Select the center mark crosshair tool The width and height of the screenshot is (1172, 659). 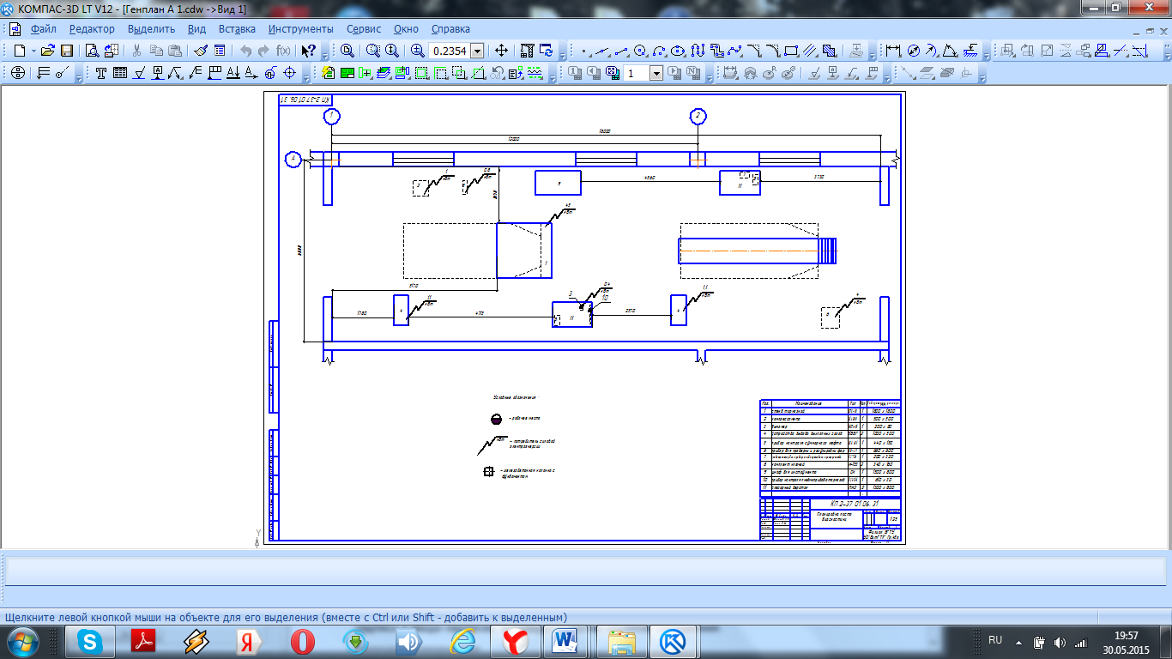click(290, 73)
